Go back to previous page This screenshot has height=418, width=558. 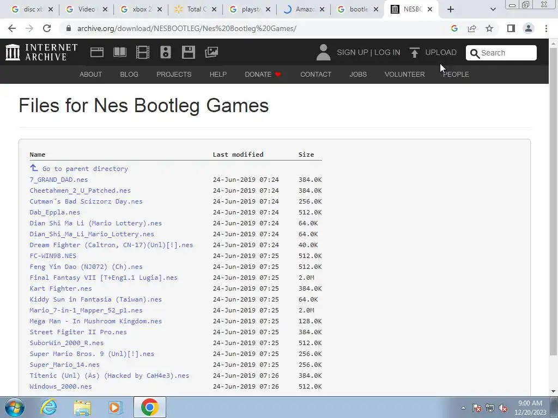click(12, 28)
